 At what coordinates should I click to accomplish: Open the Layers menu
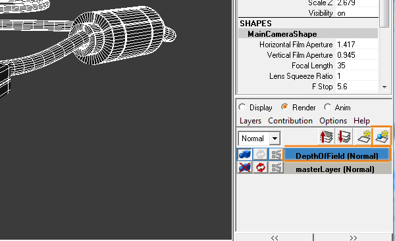pos(250,121)
